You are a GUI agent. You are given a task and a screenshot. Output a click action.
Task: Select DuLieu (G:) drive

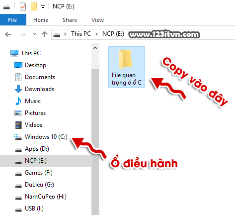click(39, 185)
